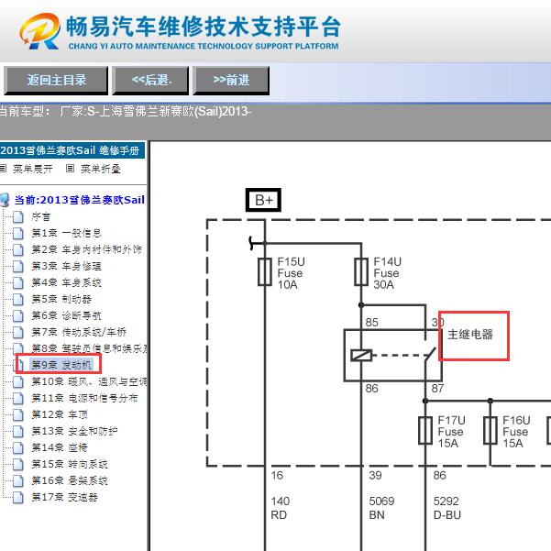Open 第6章 诊断导航

coord(66,316)
